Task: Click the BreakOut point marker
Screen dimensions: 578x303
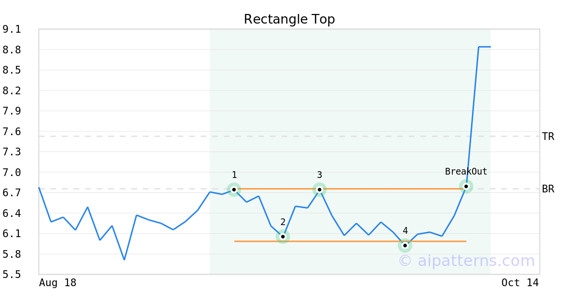Action: [466, 186]
